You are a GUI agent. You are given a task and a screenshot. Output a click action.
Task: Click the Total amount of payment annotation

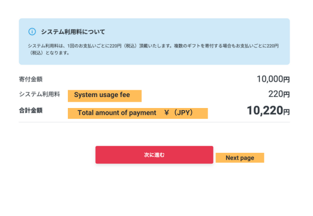117,113
